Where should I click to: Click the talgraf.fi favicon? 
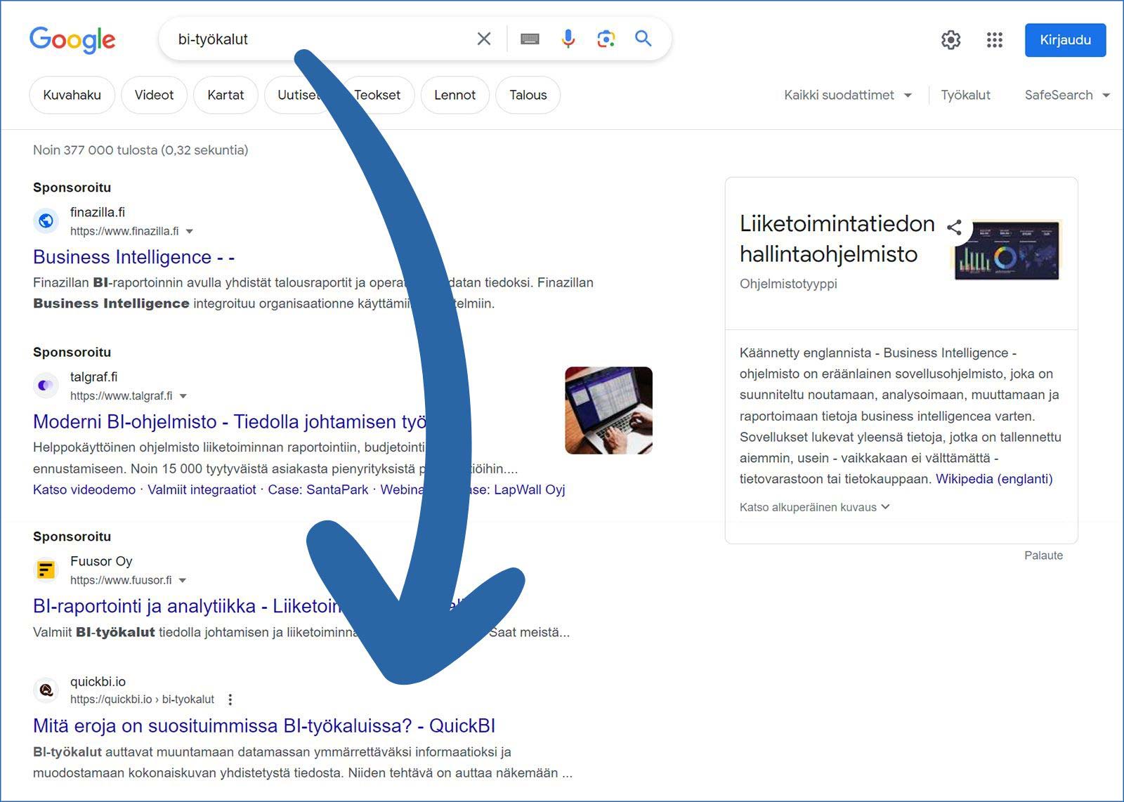46,386
